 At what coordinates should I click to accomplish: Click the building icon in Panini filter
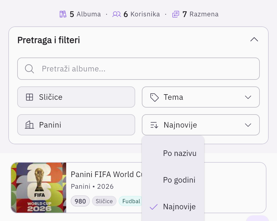tap(29, 125)
